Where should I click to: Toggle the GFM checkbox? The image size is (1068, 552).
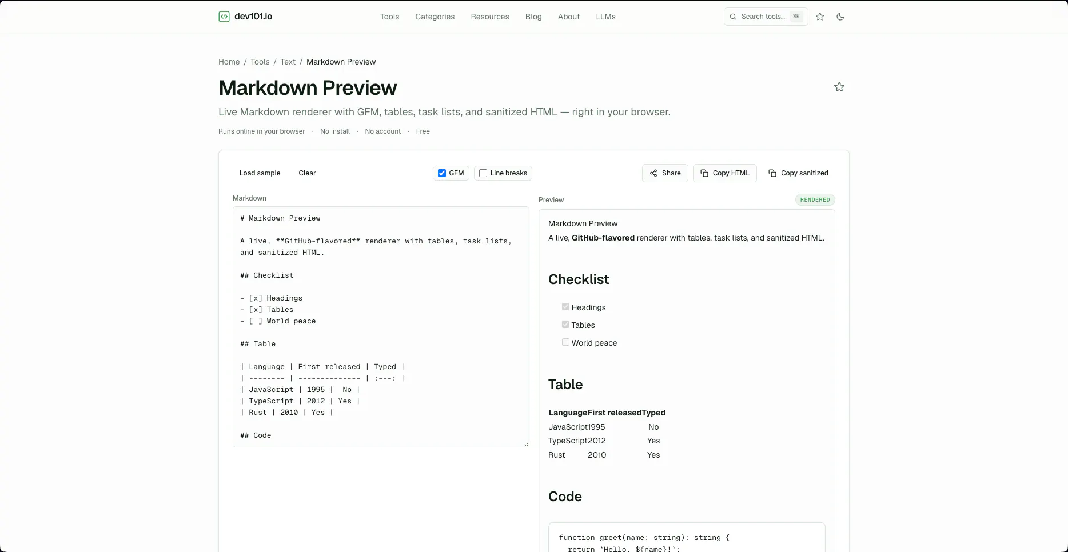[442, 173]
